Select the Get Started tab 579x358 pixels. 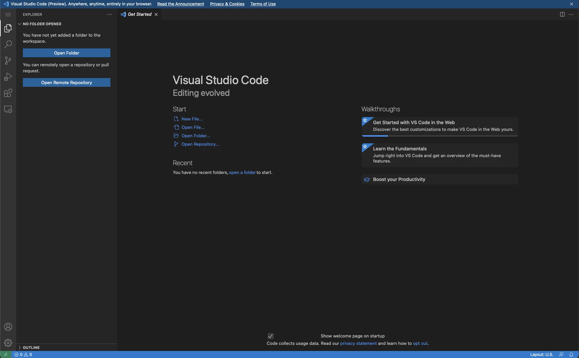click(139, 14)
